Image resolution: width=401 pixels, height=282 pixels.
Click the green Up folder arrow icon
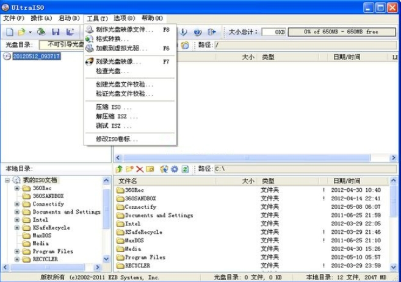[x=119, y=169]
